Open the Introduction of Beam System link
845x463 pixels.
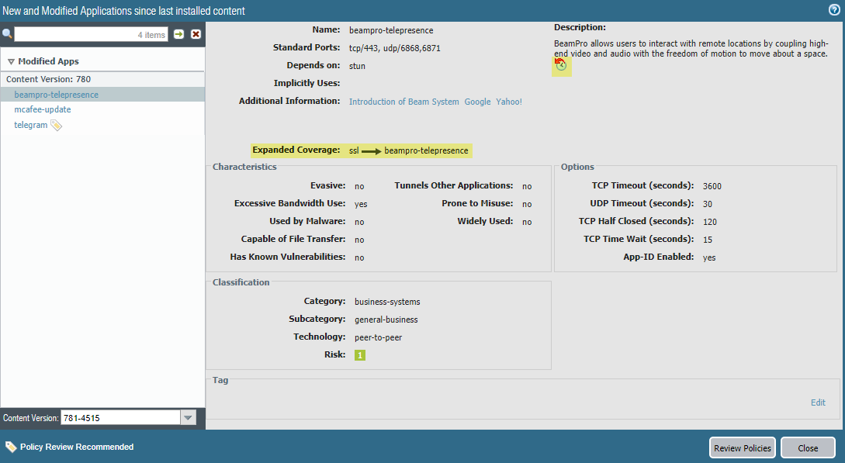point(403,102)
